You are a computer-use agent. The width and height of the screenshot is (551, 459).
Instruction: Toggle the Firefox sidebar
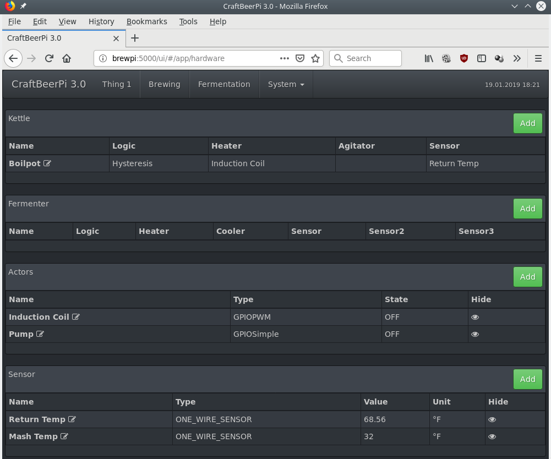pos(482,58)
